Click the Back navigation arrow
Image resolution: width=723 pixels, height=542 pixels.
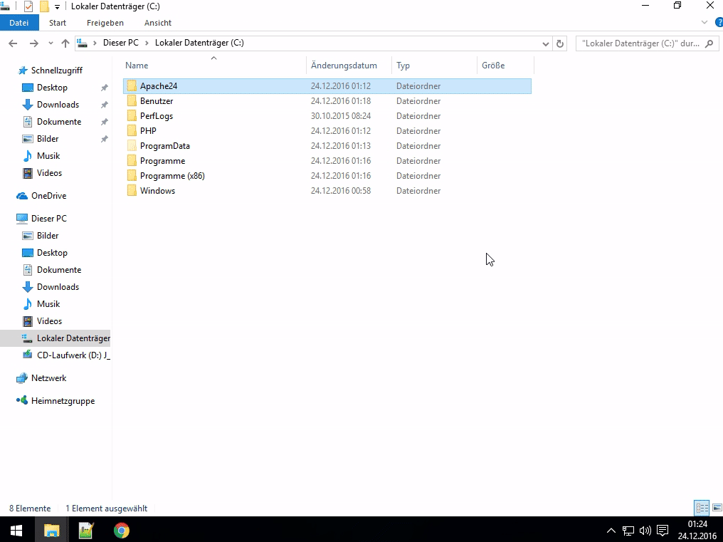tap(13, 43)
